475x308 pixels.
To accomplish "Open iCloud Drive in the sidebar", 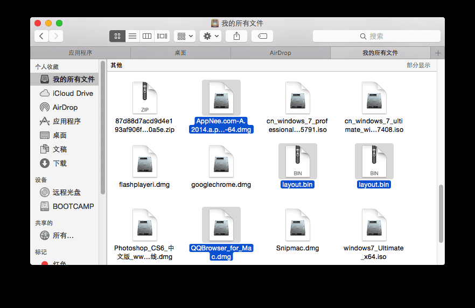I will [65, 93].
